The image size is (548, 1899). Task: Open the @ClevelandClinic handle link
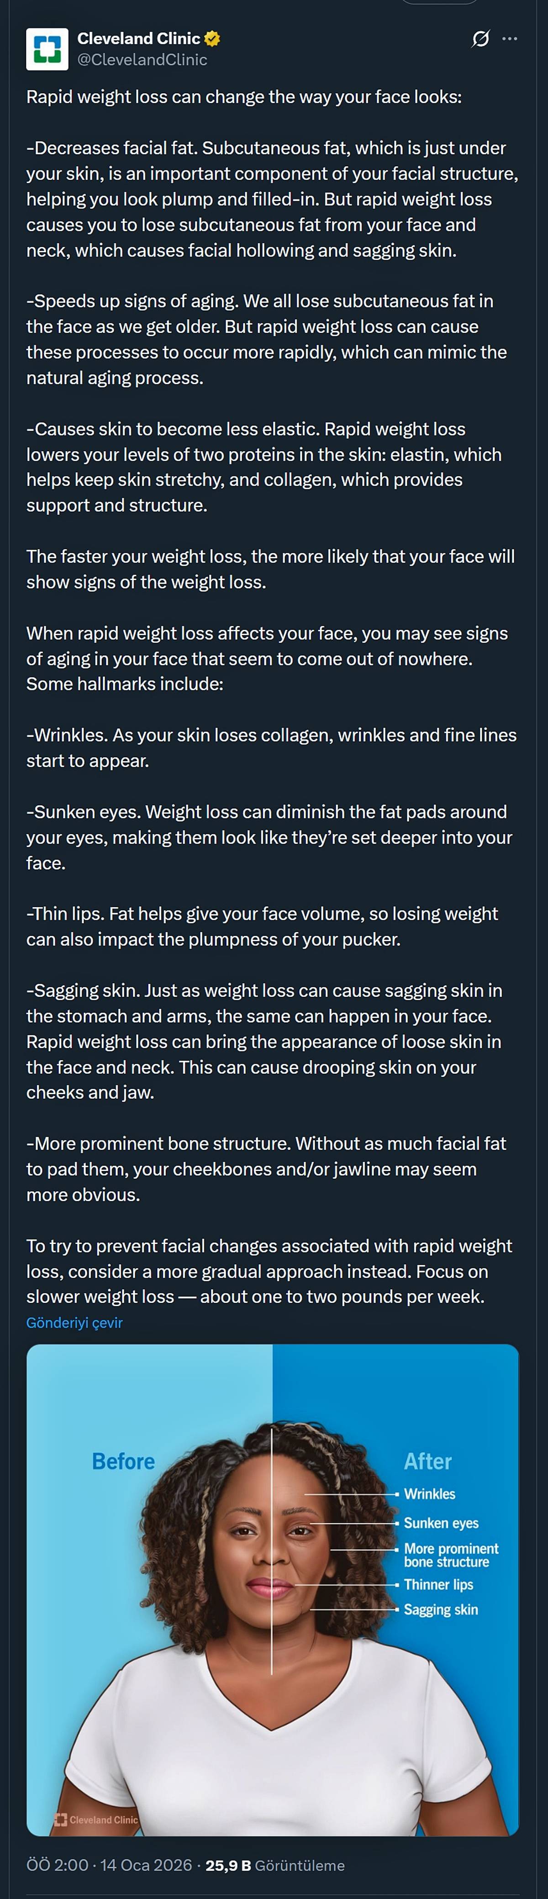142,60
